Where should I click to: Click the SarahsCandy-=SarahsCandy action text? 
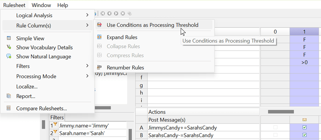point(181,135)
